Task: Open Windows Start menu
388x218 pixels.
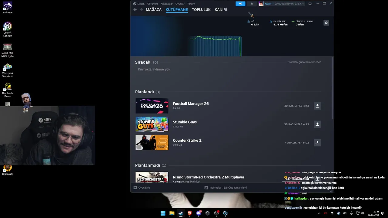Action: pyautogui.click(x=163, y=213)
